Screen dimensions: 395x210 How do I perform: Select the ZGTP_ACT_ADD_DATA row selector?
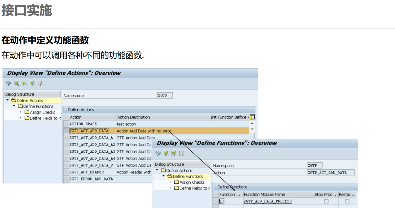(x=66, y=131)
